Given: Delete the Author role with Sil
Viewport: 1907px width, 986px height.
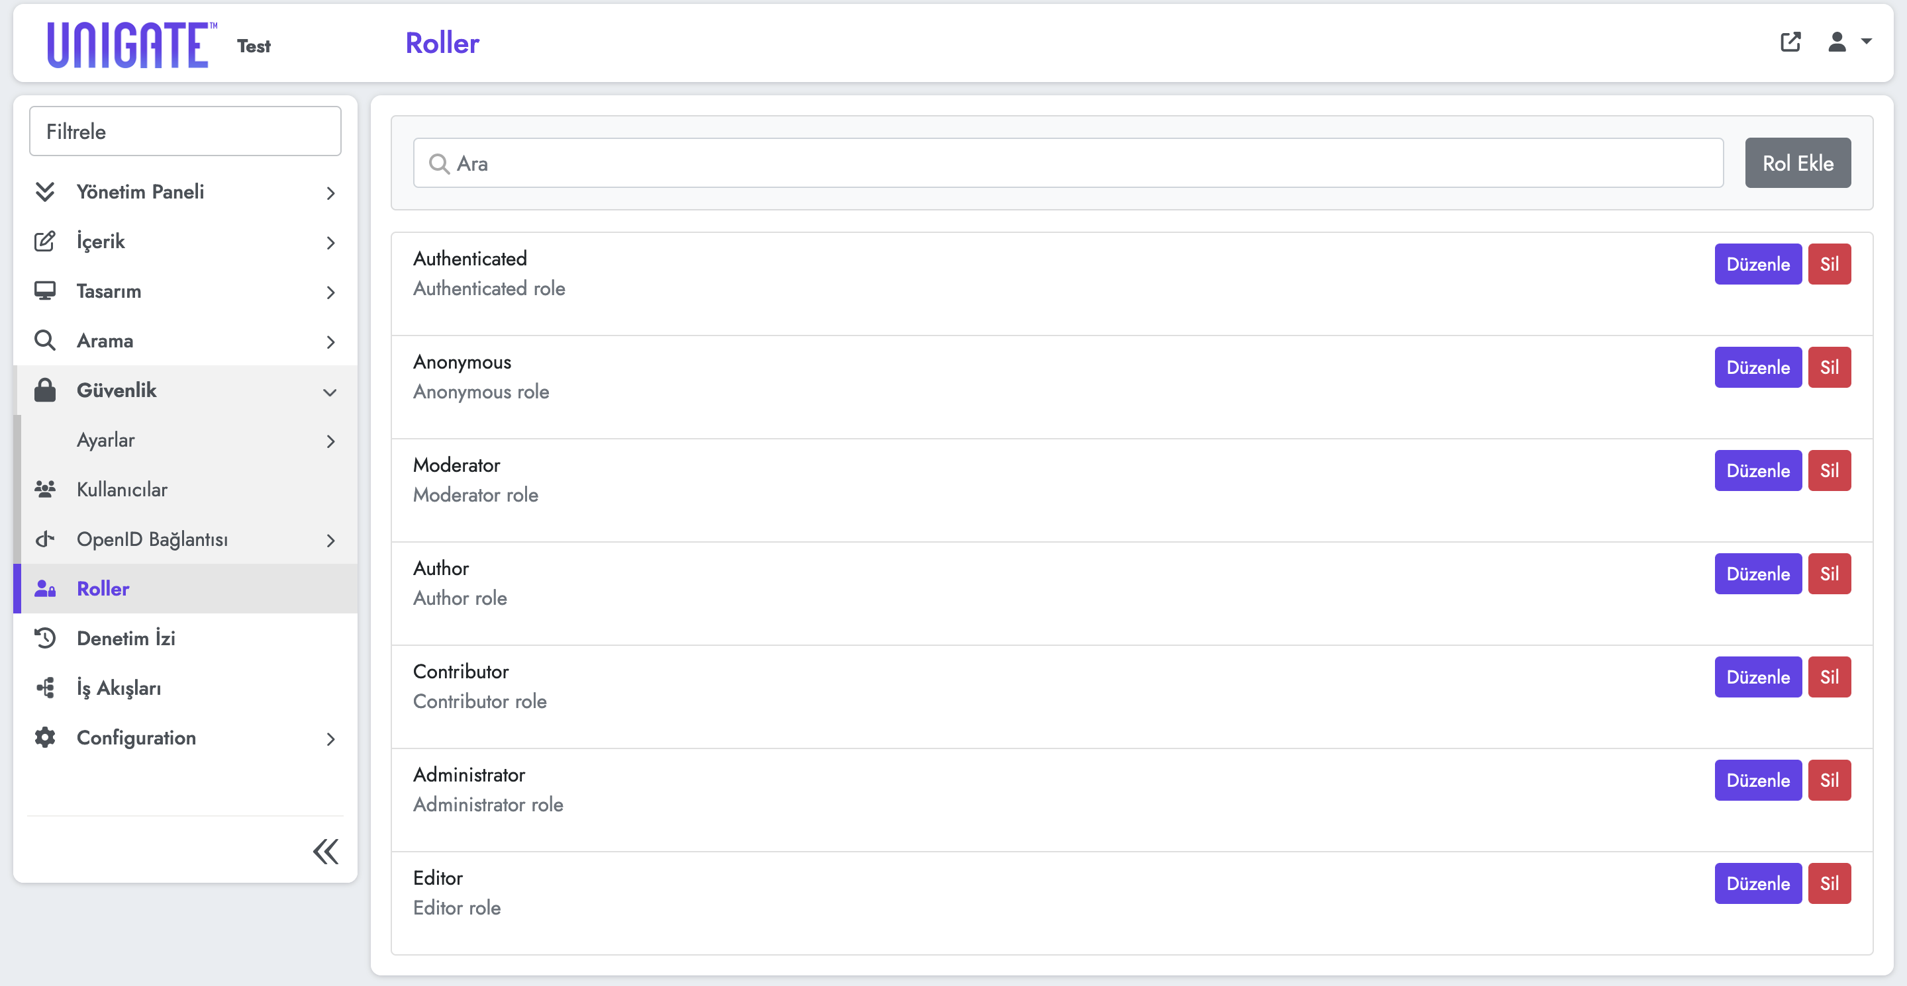Looking at the screenshot, I should (1828, 573).
